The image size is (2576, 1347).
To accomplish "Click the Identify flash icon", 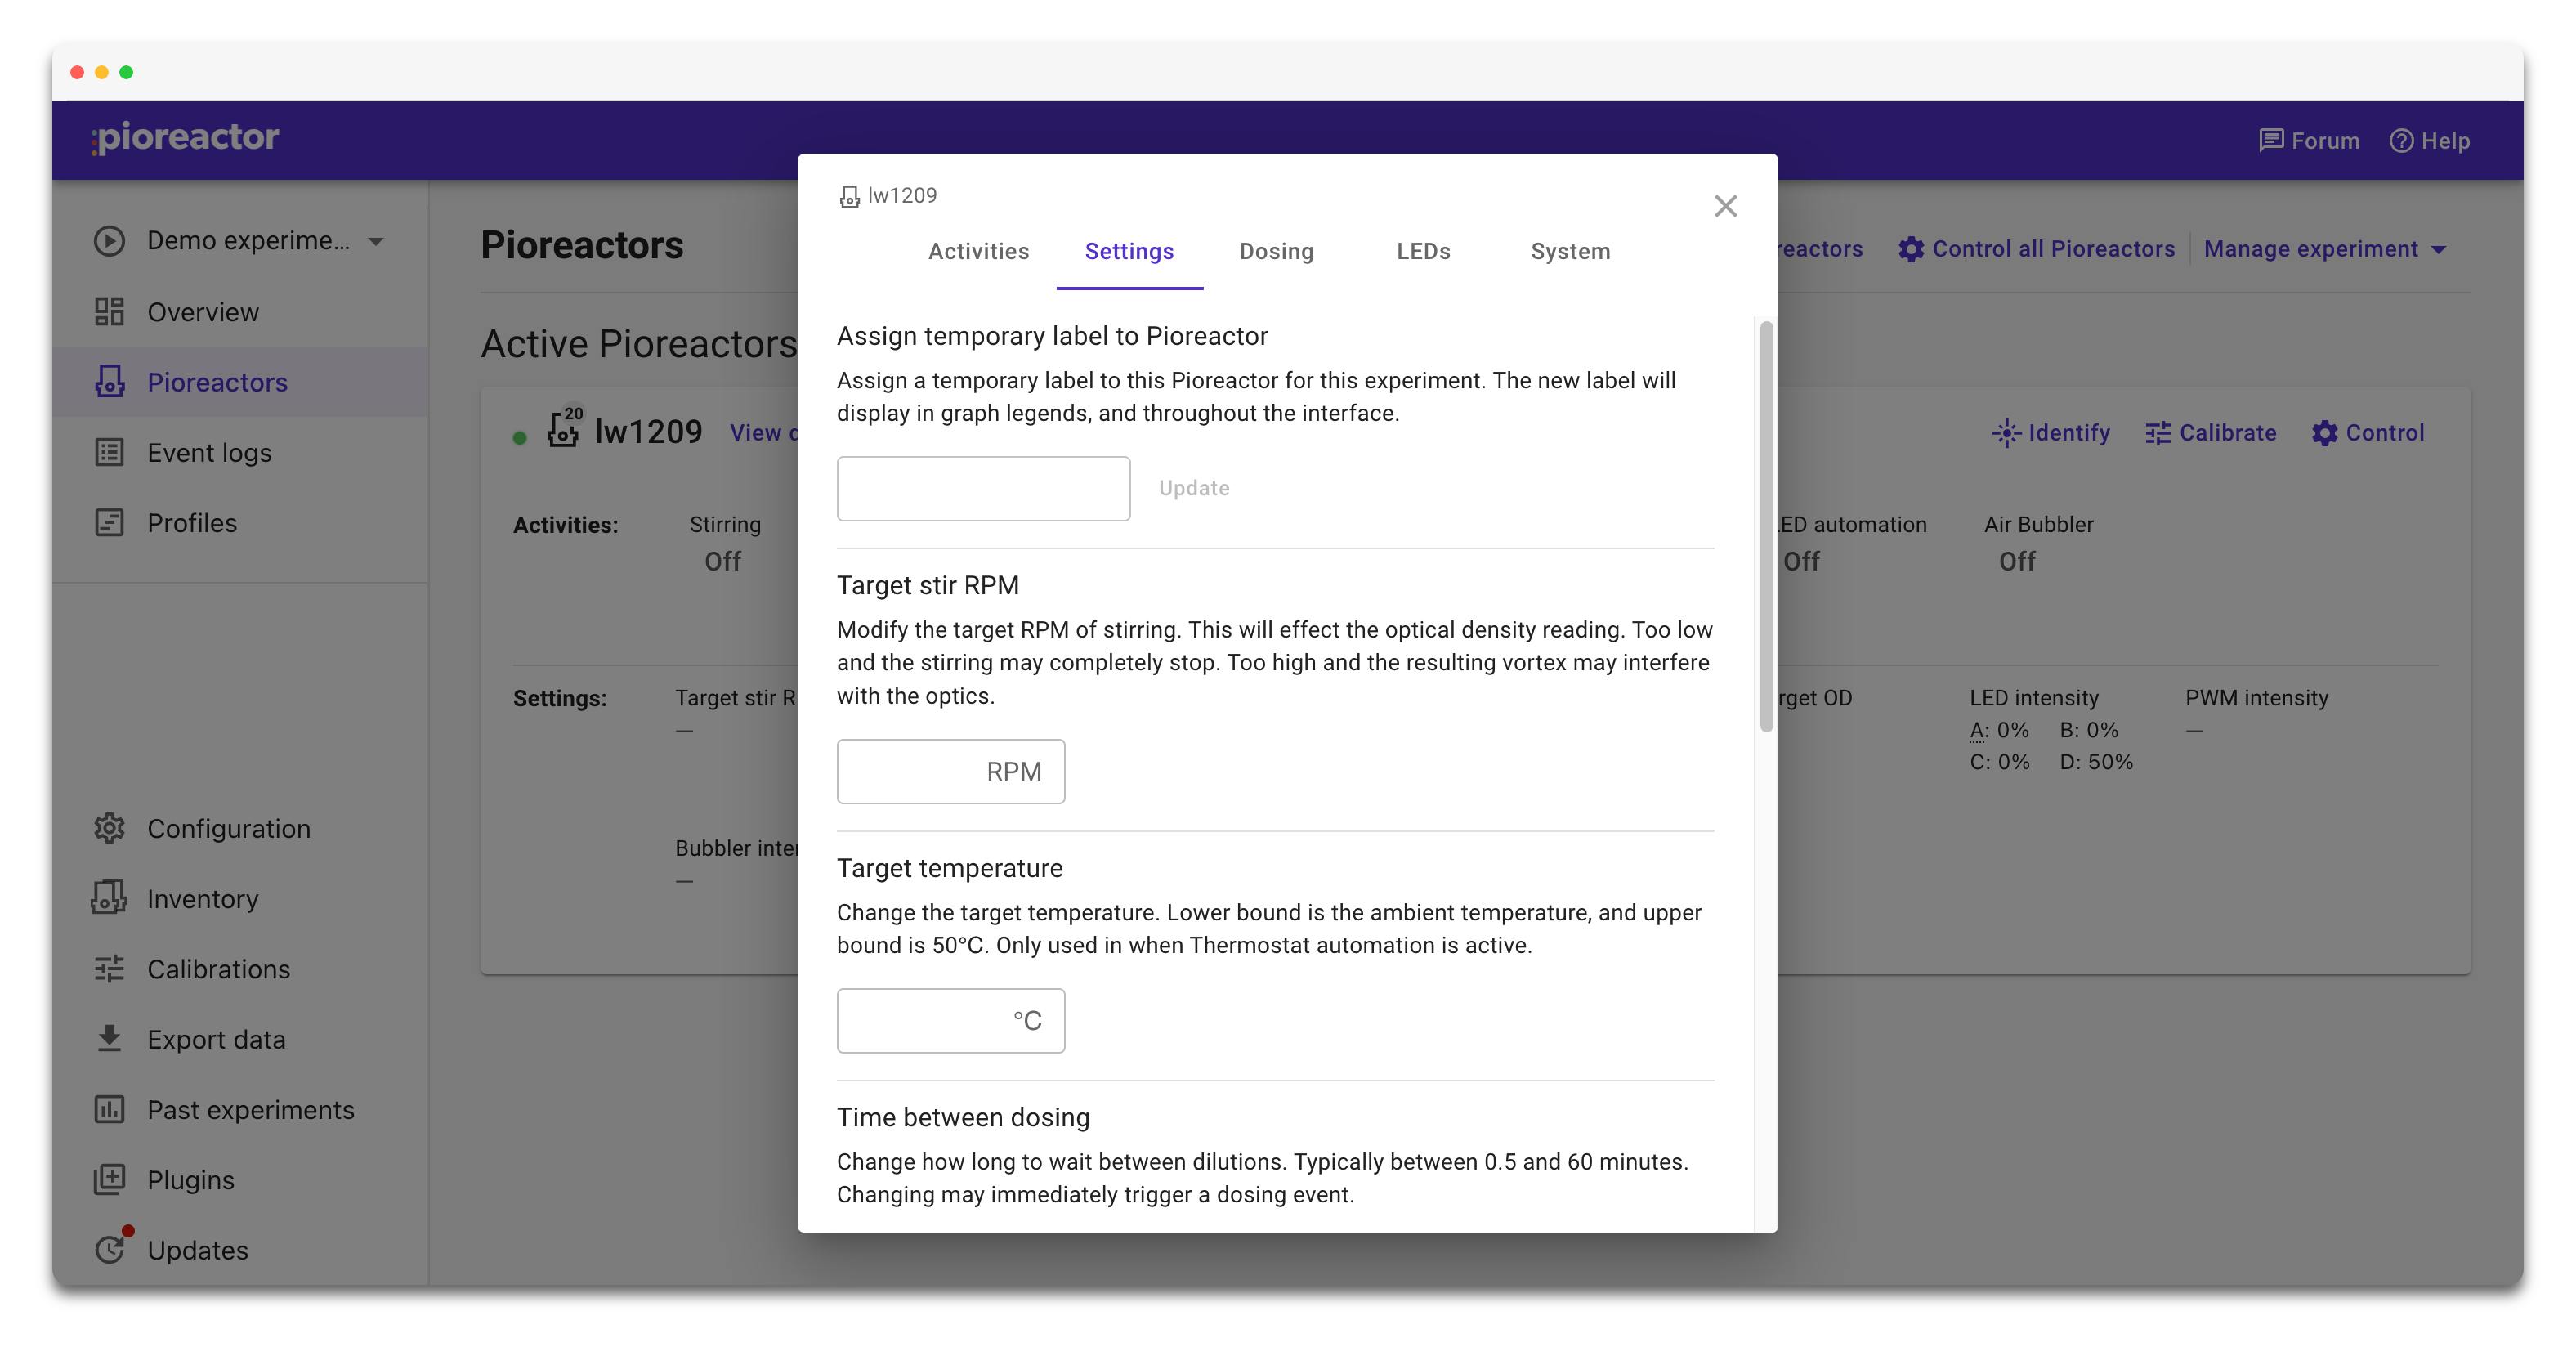I will point(2006,433).
